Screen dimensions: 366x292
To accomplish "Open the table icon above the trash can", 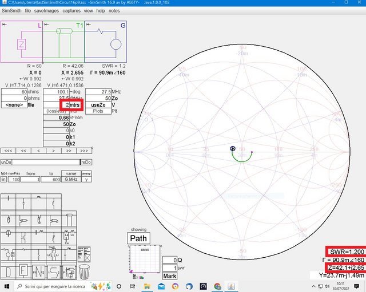I will pos(84,254).
